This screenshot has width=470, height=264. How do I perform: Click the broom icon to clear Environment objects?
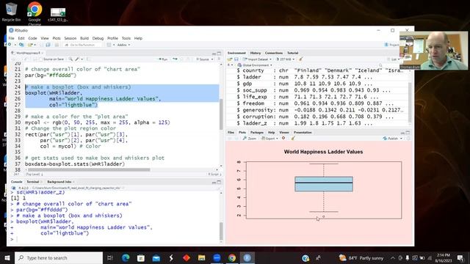300,59
